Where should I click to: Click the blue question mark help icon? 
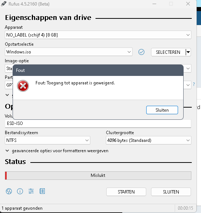click(x=194, y=84)
